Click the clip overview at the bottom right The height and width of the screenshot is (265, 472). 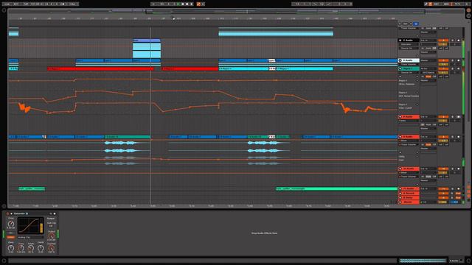(423, 261)
